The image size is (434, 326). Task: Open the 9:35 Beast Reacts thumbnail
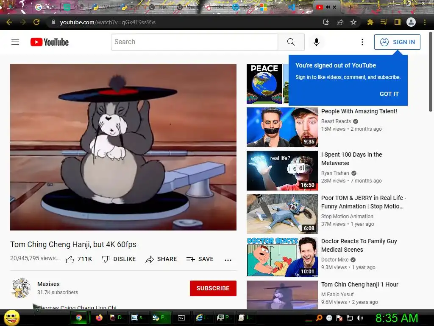(282, 127)
